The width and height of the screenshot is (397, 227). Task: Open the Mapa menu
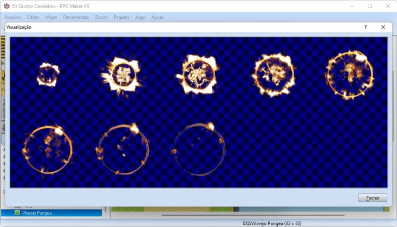pyautogui.click(x=51, y=17)
